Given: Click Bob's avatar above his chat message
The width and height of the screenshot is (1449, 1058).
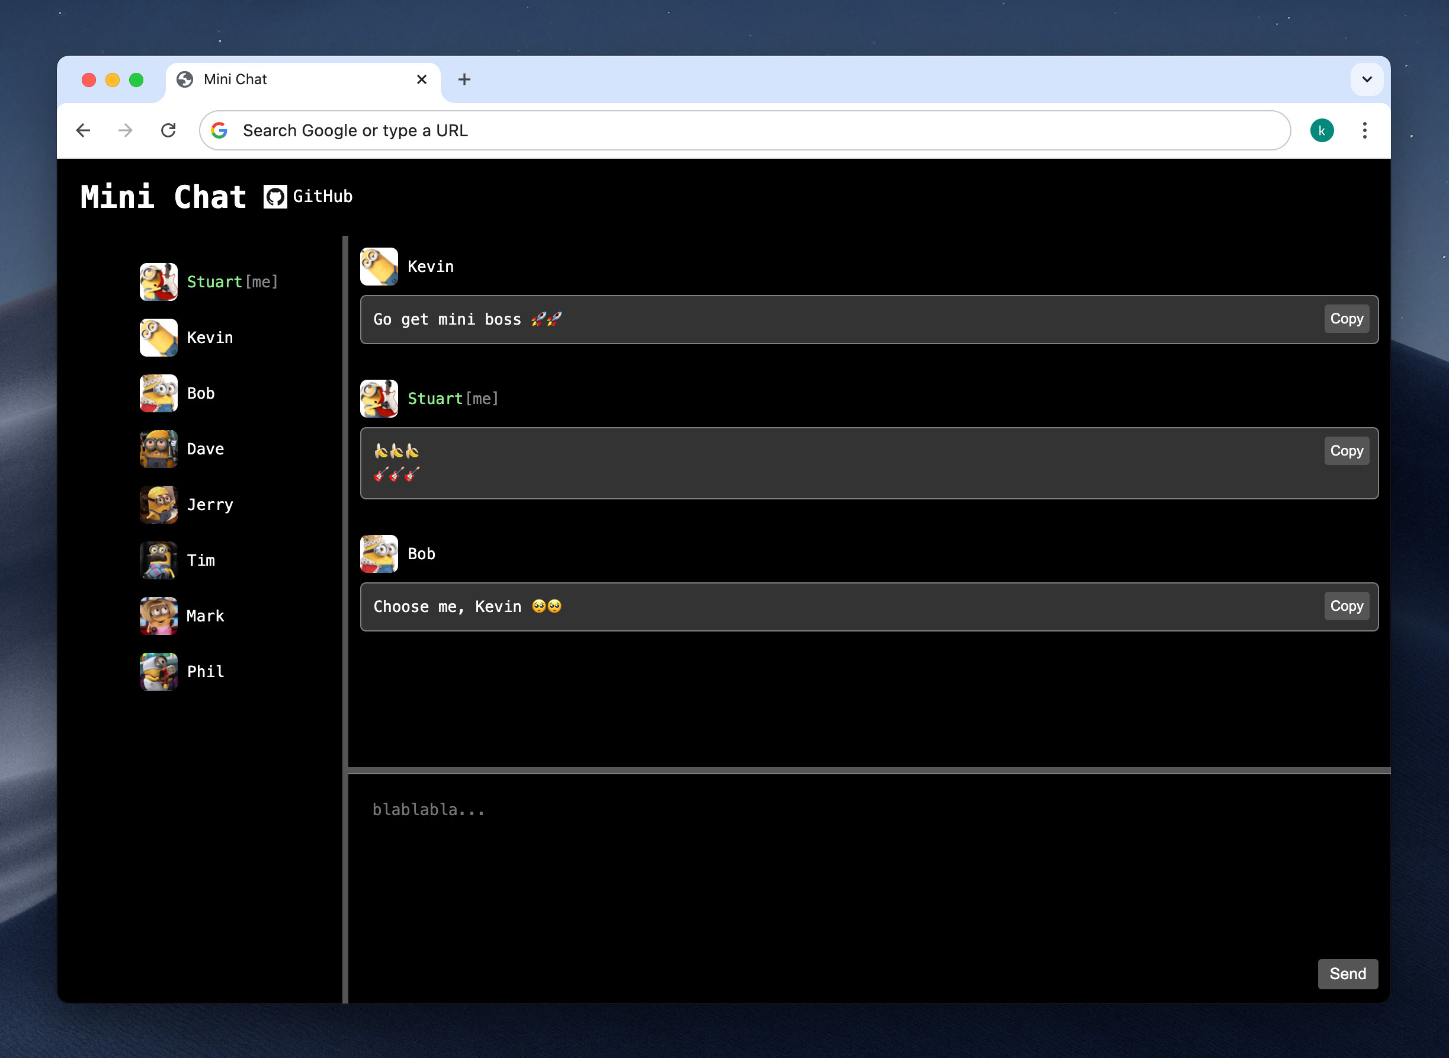Looking at the screenshot, I should [379, 554].
